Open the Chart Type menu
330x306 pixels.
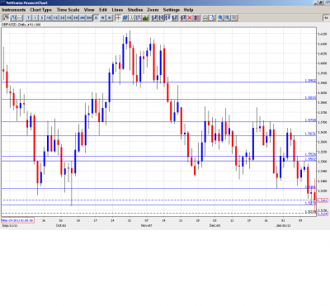tap(41, 10)
